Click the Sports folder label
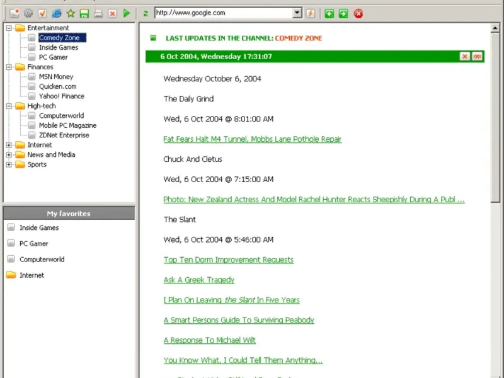Viewport: 504px width, 378px height. coord(37,164)
